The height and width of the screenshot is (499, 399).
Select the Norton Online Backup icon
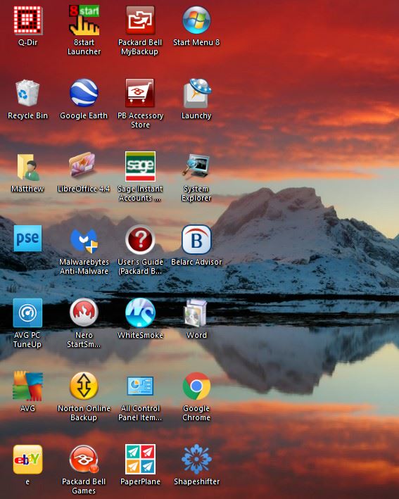84,386
